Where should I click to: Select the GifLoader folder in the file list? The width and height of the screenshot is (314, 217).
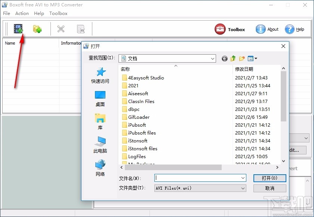(138, 117)
